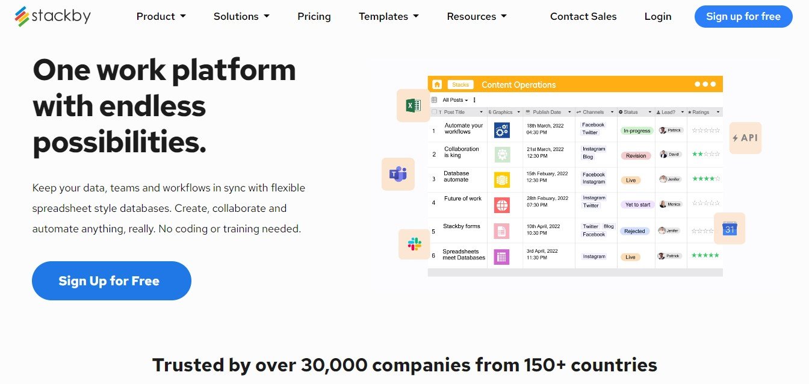Open the Graphics column dropdown
The image size is (809, 384).
click(519, 112)
